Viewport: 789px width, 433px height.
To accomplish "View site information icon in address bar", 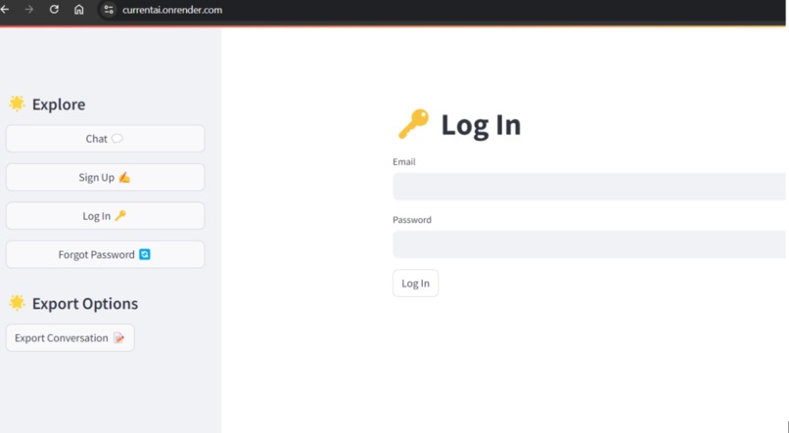I will coord(109,10).
